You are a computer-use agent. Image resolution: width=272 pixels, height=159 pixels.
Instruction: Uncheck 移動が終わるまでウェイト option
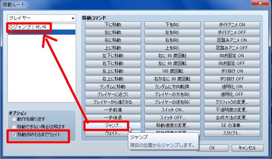coord(14,134)
